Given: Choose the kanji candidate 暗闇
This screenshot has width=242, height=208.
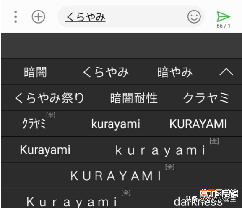Looking at the screenshot, I should (x=35, y=72).
